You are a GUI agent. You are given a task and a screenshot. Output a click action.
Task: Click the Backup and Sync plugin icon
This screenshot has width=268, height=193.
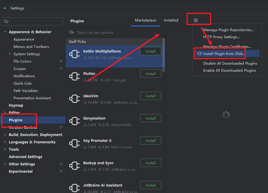point(74,166)
